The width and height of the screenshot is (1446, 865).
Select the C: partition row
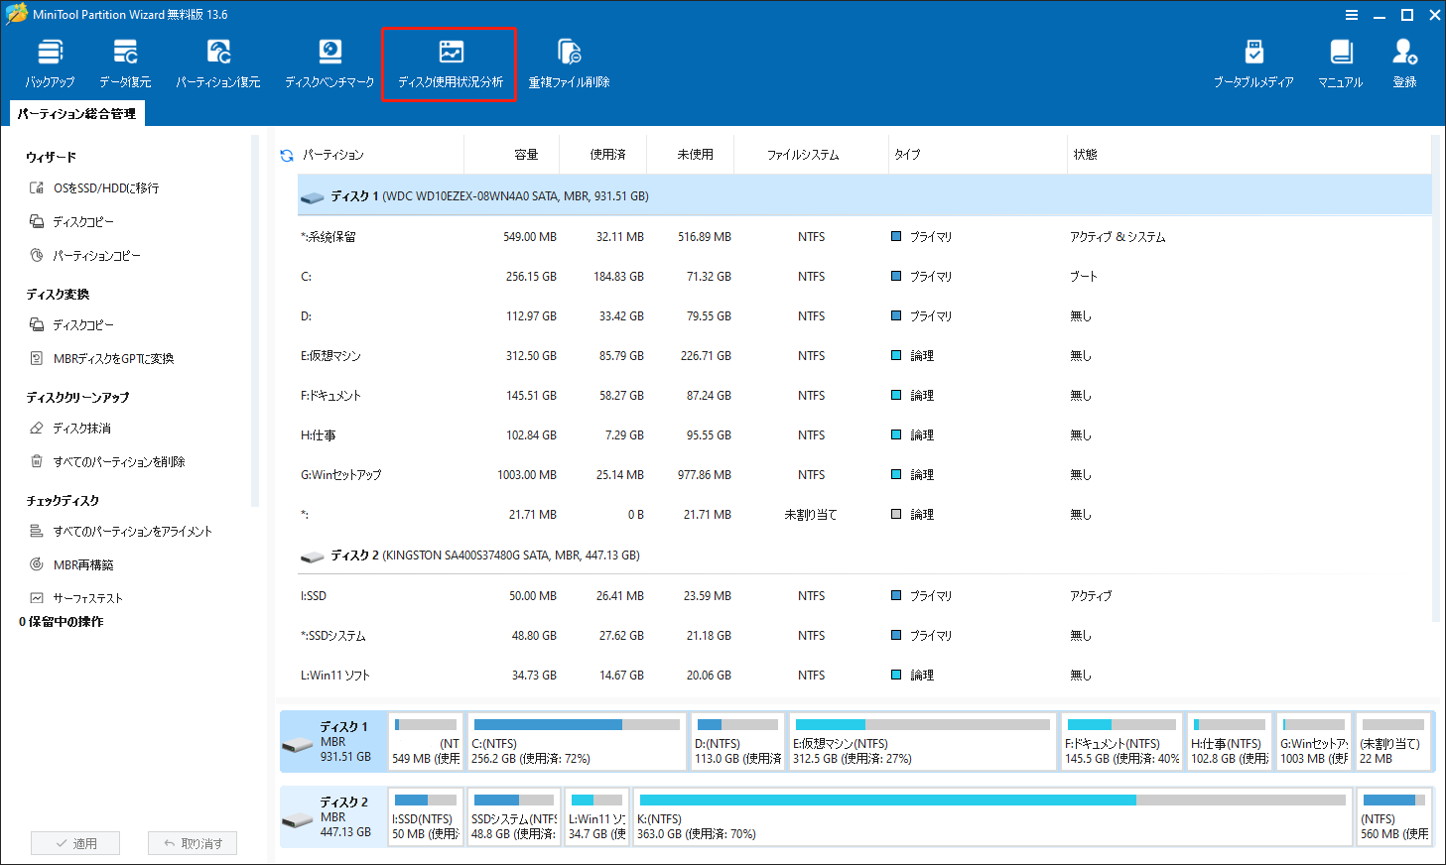tap(864, 277)
